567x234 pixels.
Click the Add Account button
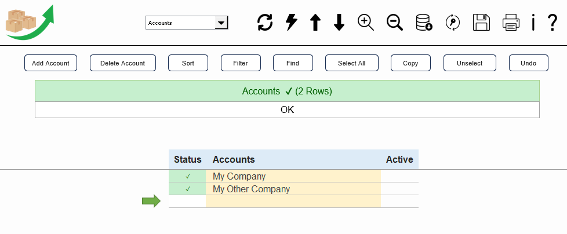click(x=50, y=63)
